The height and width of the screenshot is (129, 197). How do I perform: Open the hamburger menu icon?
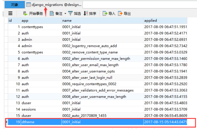coord(10,13)
